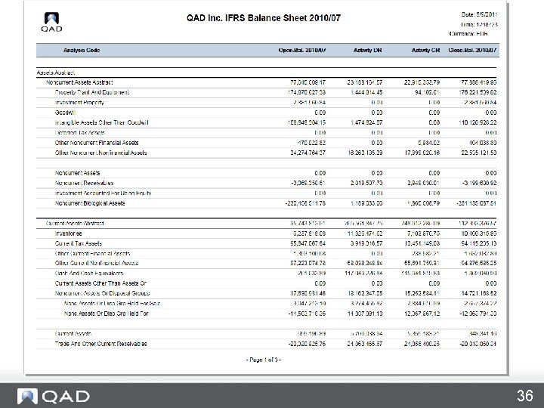This screenshot has width=544, height=408.
Task: Click 'Noncurrent Biological Assets' row label
Action: [90, 203]
